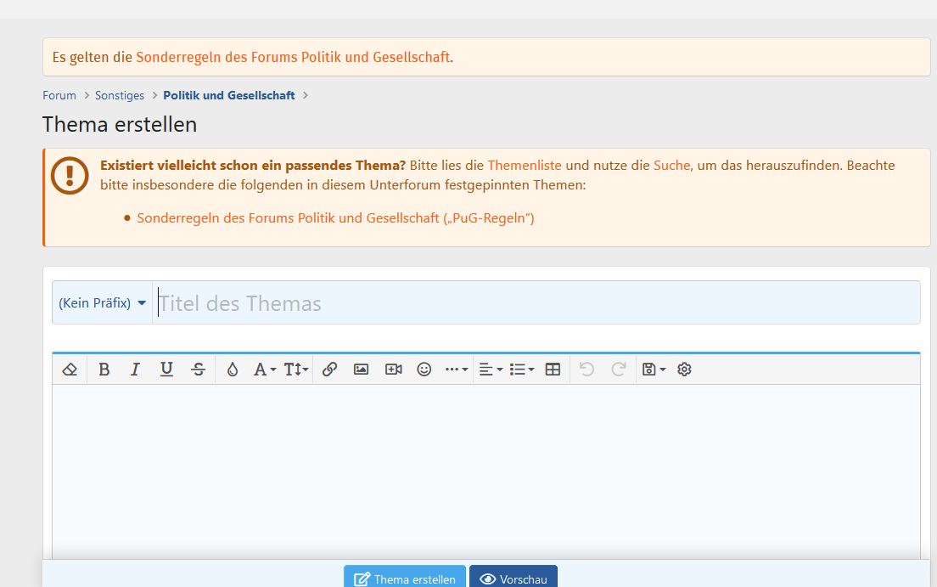The height and width of the screenshot is (587, 937).
Task: Click the remove formatting eraser icon
Action: [70, 370]
